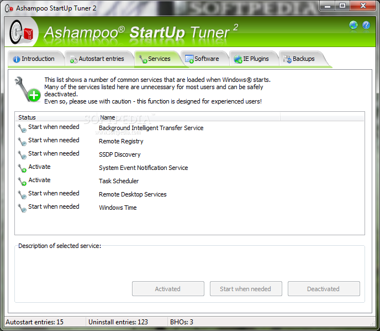Click Start when needed status of Windows Time
The image size is (380, 331).
pyautogui.click(x=54, y=206)
